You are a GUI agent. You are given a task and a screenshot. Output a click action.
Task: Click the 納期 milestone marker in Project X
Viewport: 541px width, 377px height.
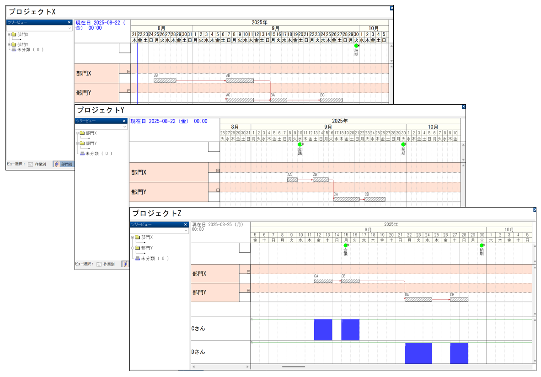(x=356, y=46)
